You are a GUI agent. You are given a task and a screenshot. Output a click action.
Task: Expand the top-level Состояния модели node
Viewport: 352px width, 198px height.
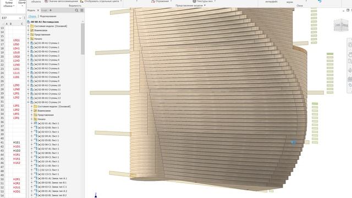pyautogui.click(x=28, y=26)
